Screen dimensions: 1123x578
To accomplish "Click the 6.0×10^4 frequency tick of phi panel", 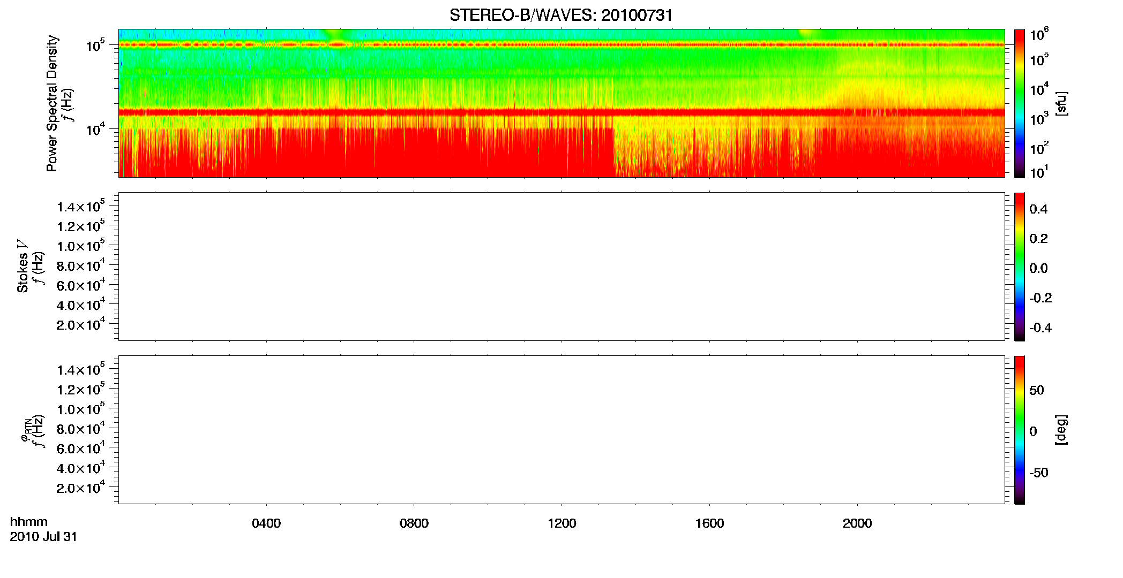I will 81,448.
